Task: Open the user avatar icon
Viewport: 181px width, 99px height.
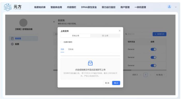Action: [x=169, y=7]
